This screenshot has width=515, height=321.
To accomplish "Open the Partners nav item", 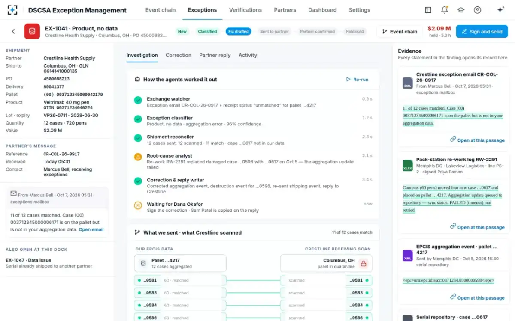I will pyautogui.click(x=285, y=10).
